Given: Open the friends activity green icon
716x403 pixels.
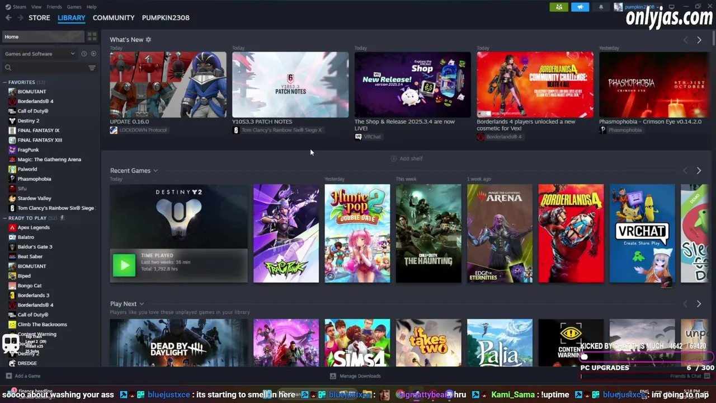Looking at the screenshot, I should (559, 7).
